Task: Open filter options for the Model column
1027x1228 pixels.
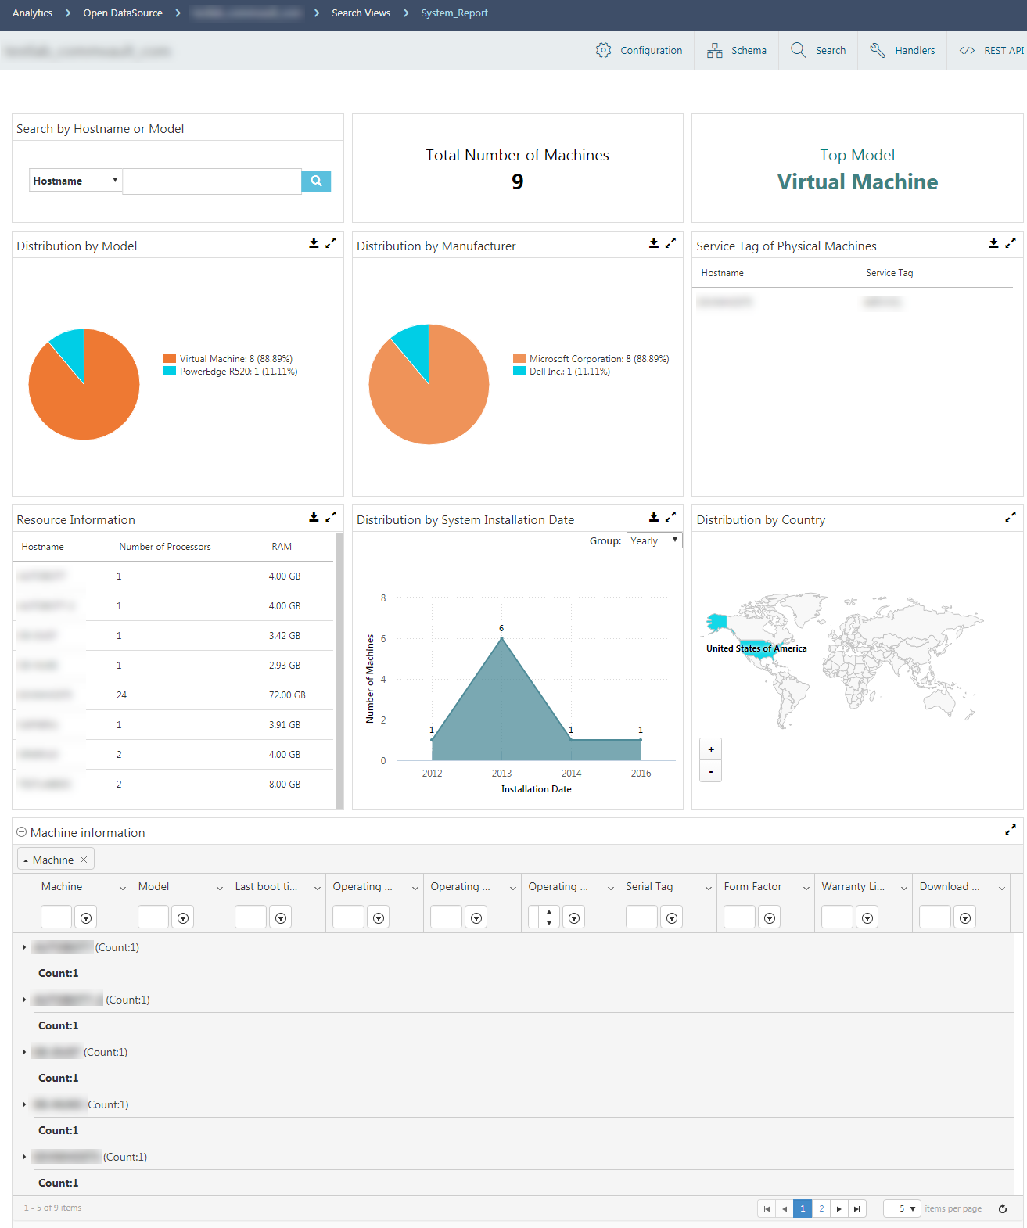Action: (183, 917)
